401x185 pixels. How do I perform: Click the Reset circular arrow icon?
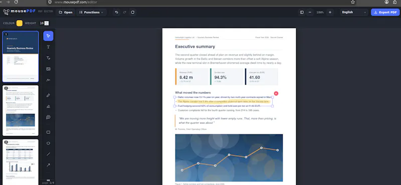tap(132, 12)
